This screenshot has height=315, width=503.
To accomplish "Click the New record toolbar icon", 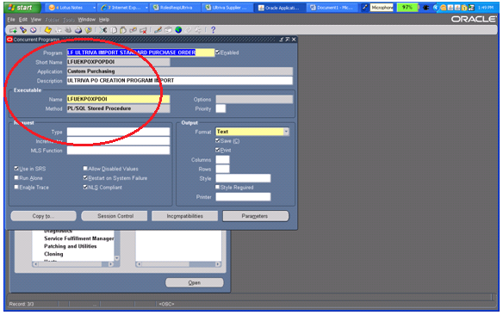I will [13, 30].
